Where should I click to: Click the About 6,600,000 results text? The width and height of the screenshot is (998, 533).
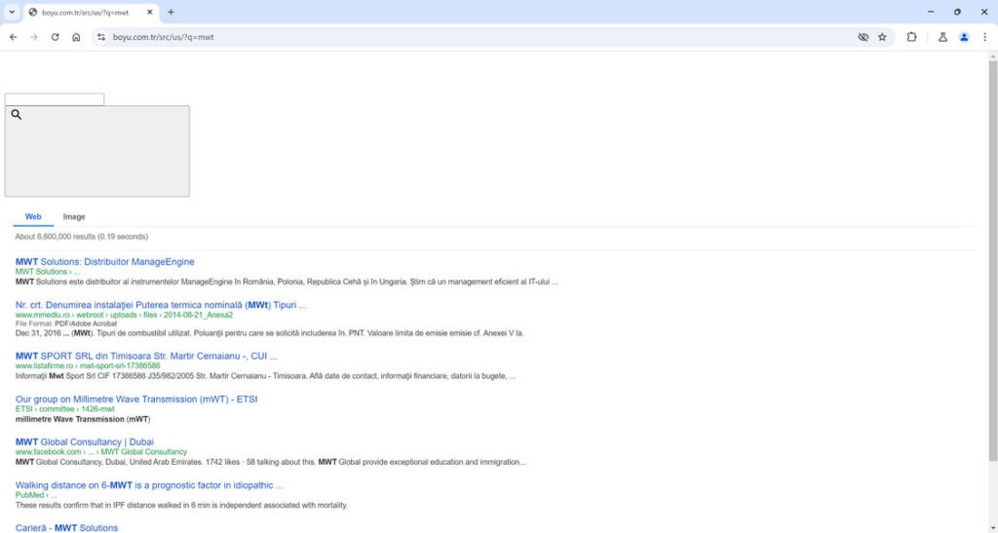82,237
